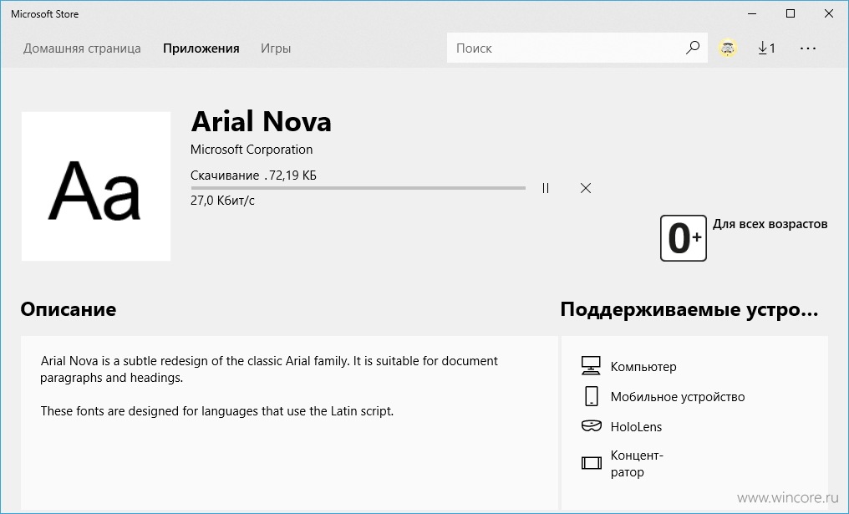Click the subtle redesign description paragraph
The width and height of the screenshot is (849, 514).
tap(269, 369)
